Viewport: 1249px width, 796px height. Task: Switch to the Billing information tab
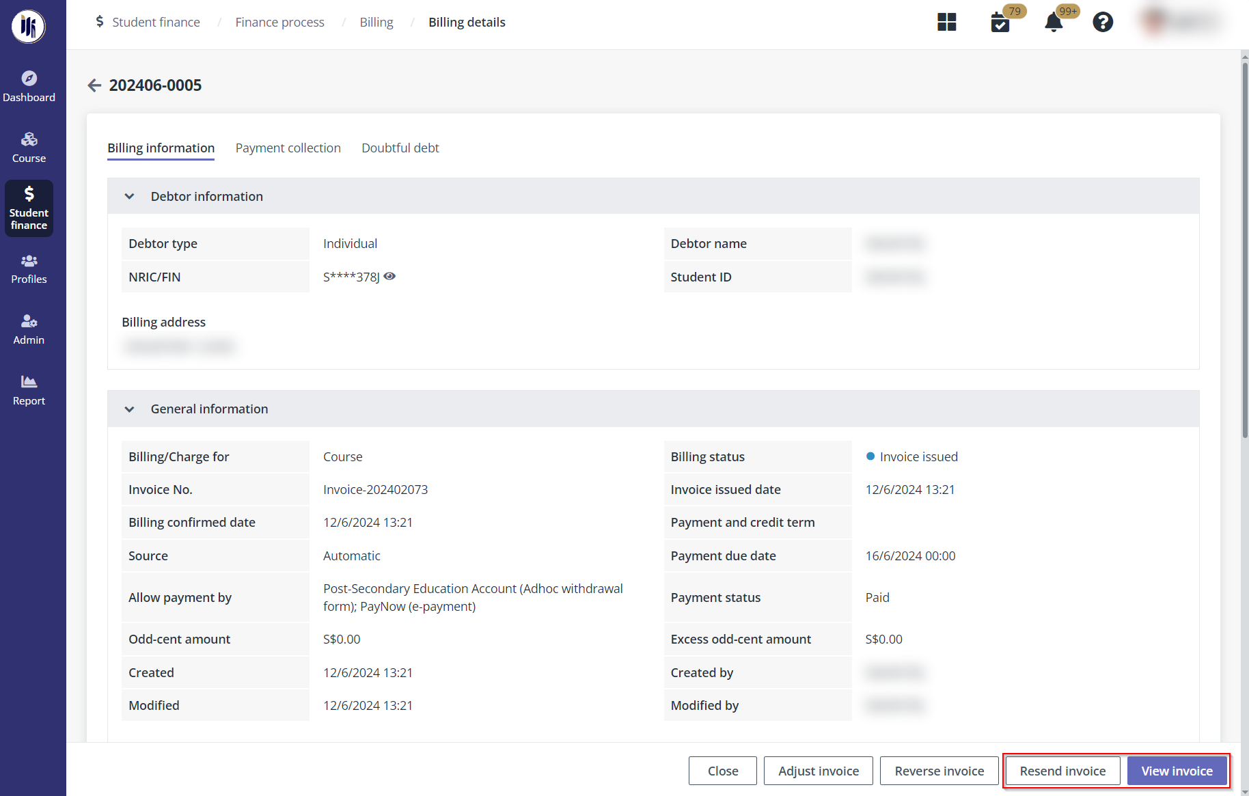coord(161,148)
